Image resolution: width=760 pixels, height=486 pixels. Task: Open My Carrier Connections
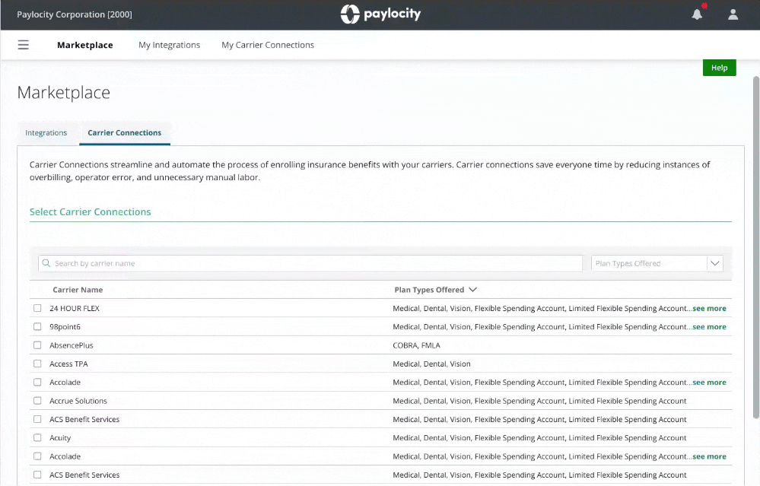268,45
